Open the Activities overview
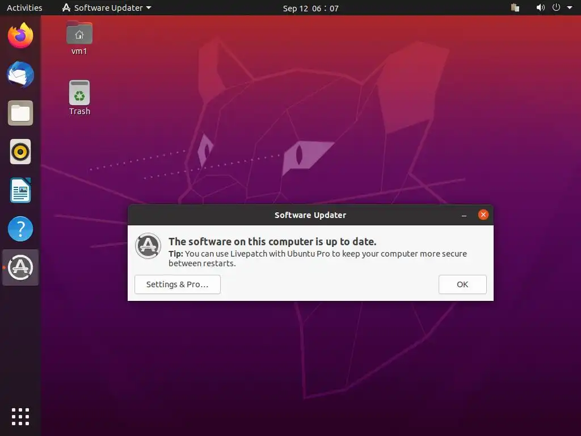The width and height of the screenshot is (581, 436). 24,8
